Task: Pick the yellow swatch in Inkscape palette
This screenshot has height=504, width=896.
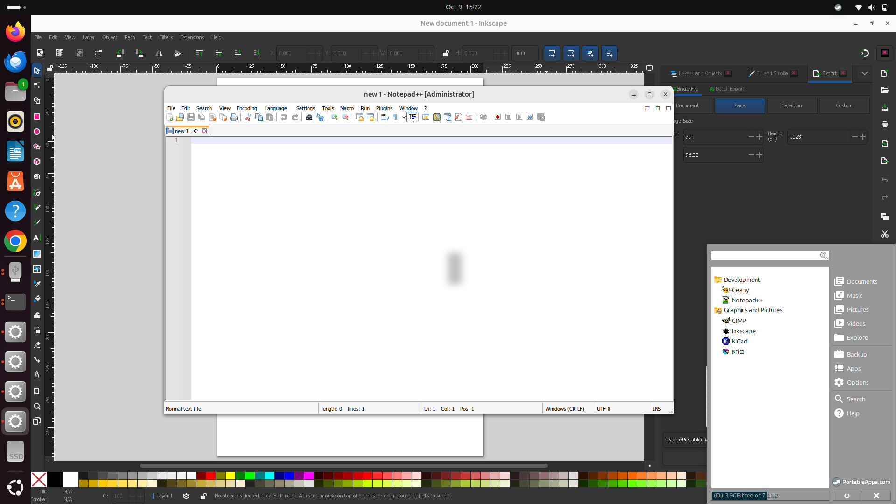Action: 230,476
